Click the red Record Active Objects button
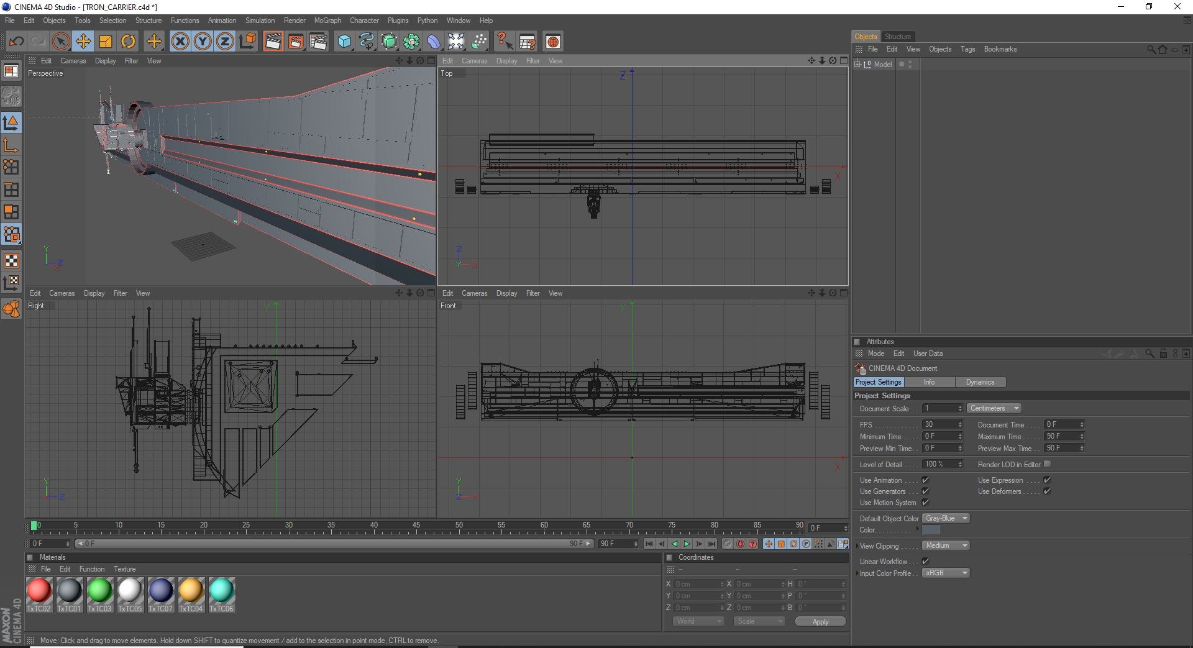The height and width of the screenshot is (648, 1193). pyautogui.click(x=740, y=544)
